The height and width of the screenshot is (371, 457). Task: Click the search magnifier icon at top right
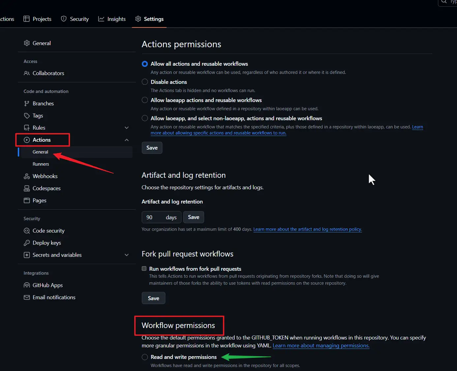pos(444,1)
